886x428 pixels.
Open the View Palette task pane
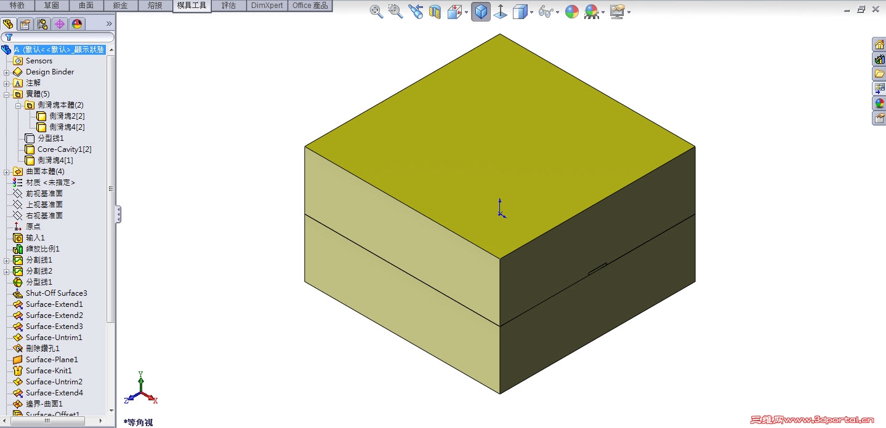(x=879, y=89)
